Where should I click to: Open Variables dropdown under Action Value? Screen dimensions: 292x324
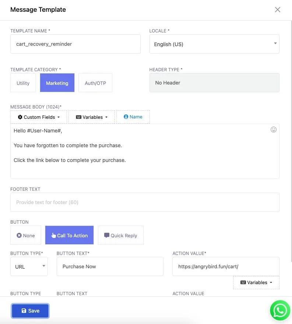(256, 282)
